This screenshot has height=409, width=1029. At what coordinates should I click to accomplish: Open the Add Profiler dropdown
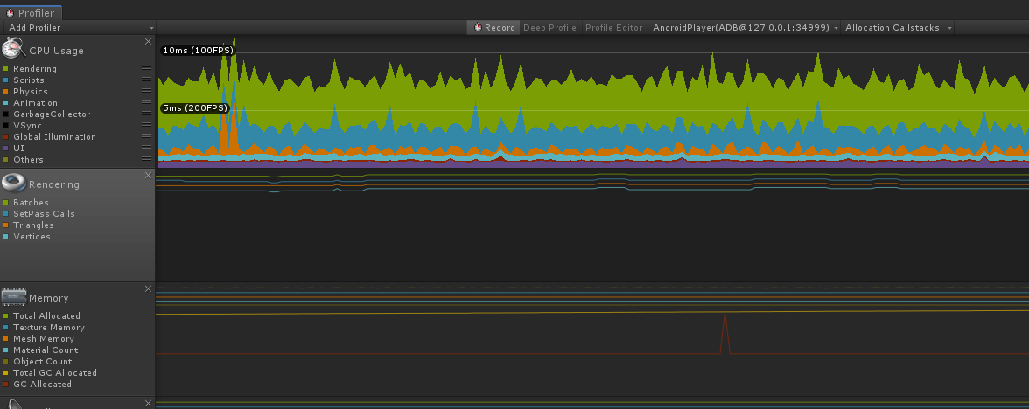[x=78, y=28]
